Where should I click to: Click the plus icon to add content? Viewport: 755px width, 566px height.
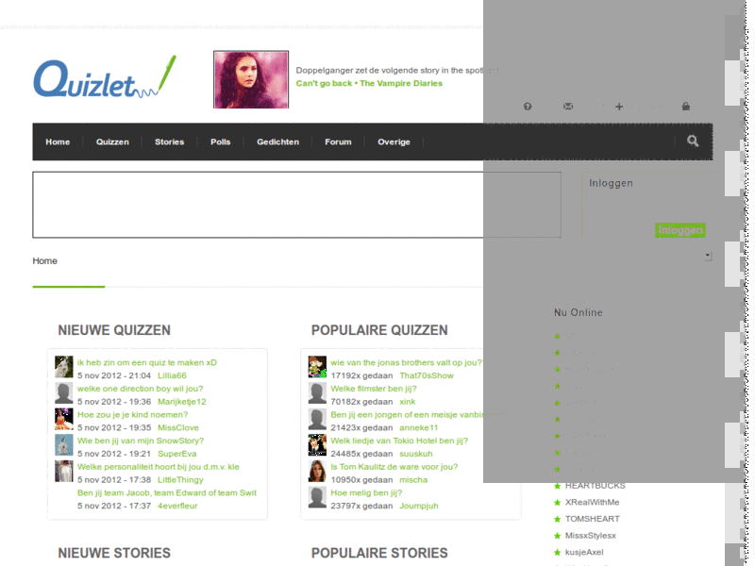[618, 107]
